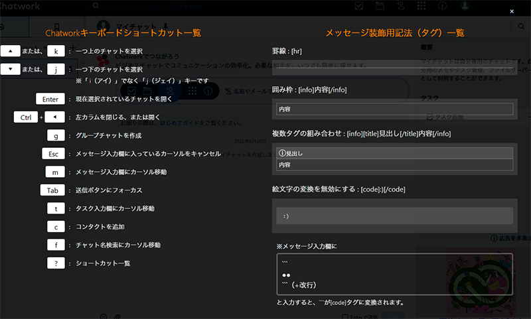Open the file management folder icon

click(x=380, y=6)
